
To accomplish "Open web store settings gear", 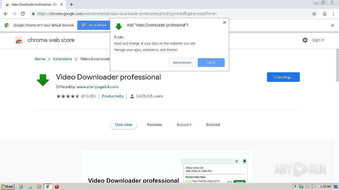I will point(305,40).
